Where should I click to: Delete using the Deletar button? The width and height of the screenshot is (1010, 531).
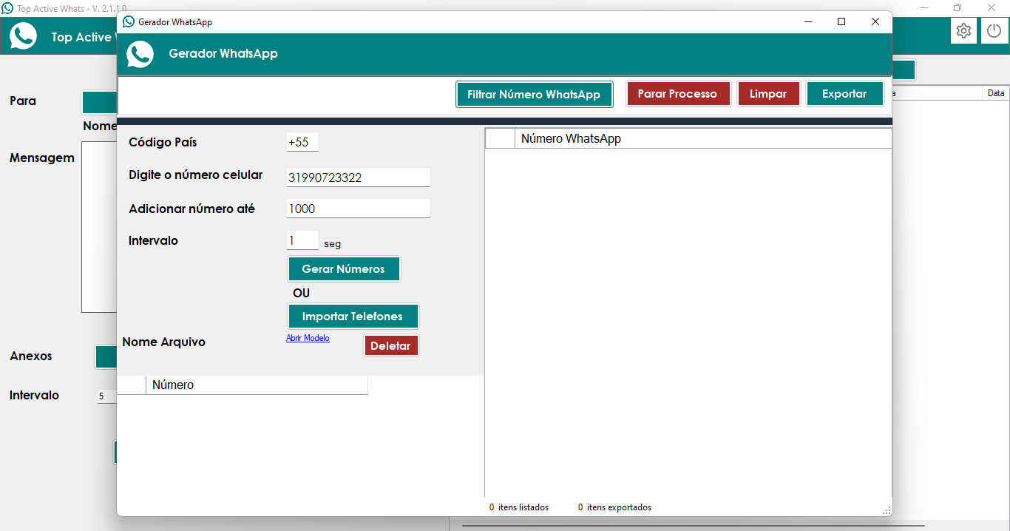[x=390, y=346]
